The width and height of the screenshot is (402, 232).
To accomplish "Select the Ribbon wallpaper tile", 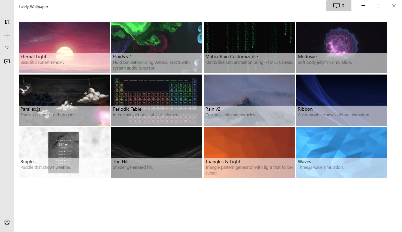I will pyautogui.click(x=342, y=100).
